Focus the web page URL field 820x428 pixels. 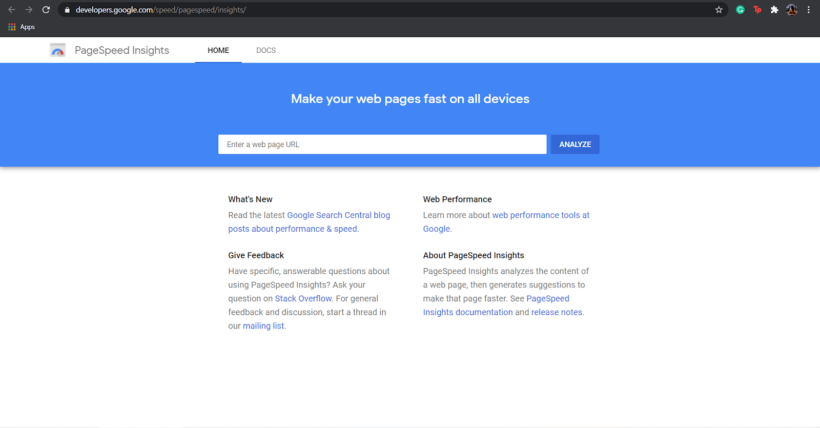click(x=382, y=145)
